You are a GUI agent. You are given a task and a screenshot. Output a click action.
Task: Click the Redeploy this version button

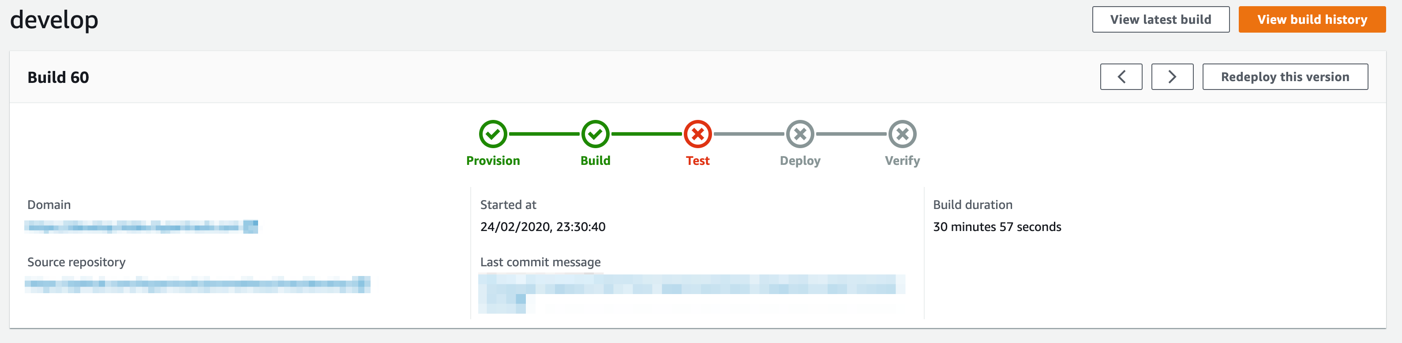pos(1286,77)
